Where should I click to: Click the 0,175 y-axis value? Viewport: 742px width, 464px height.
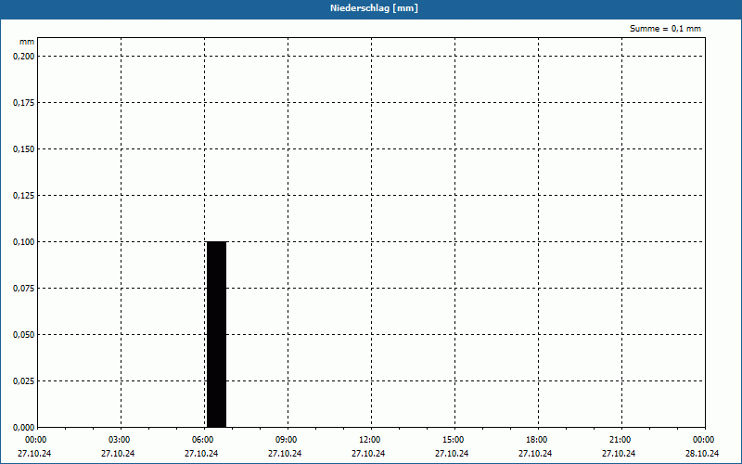(x=23, y=102)
